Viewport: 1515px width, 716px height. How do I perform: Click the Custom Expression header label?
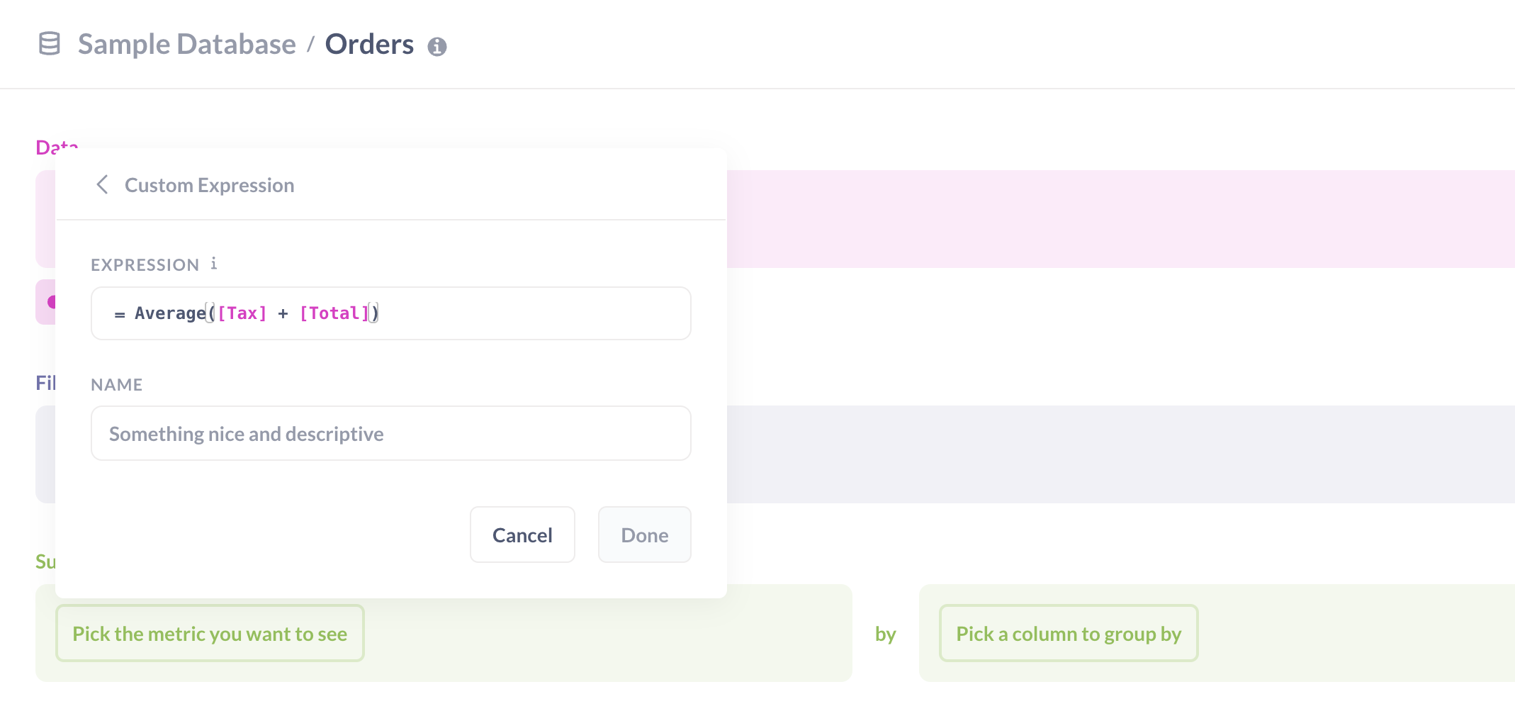pyautogui.click(x=210, y=185)
